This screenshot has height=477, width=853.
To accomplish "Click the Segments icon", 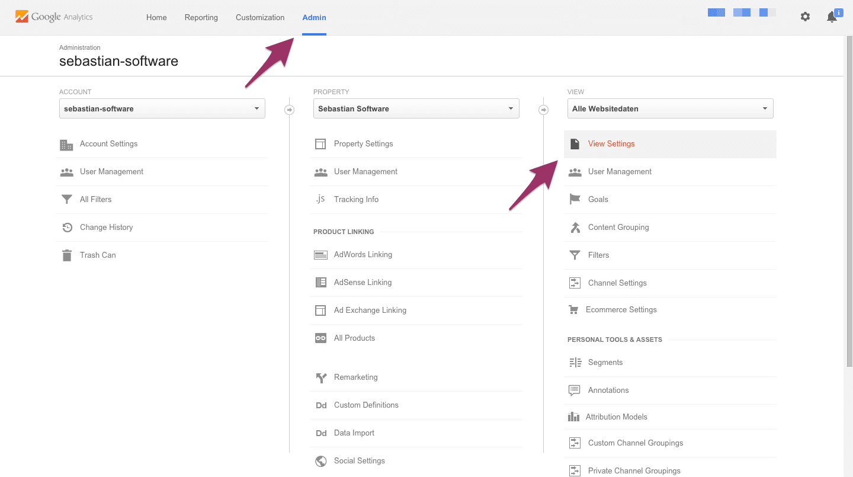I will tap(575, 363).
